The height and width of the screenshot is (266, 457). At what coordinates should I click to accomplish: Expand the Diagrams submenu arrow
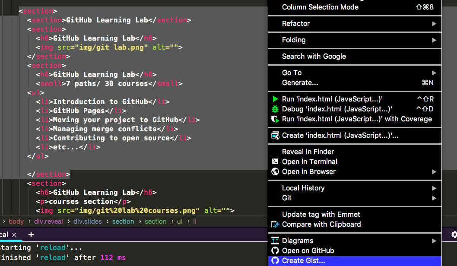click(x=434, y=241)
